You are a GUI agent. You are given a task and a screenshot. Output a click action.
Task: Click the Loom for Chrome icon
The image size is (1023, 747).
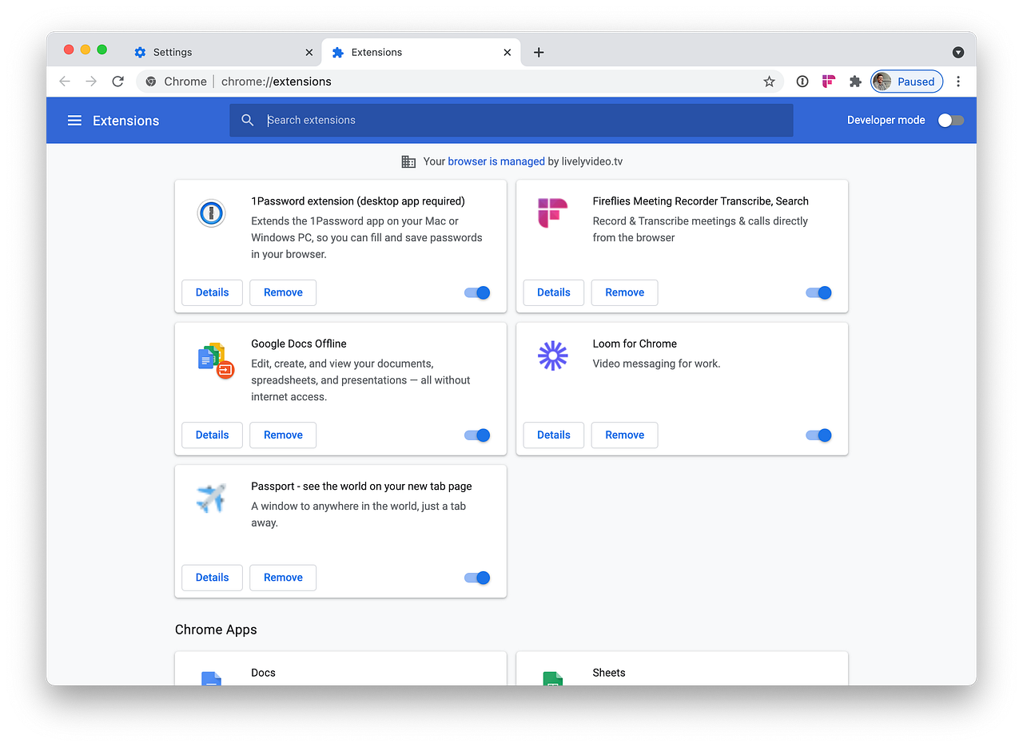pyautogui.click(x=553, y=356)
